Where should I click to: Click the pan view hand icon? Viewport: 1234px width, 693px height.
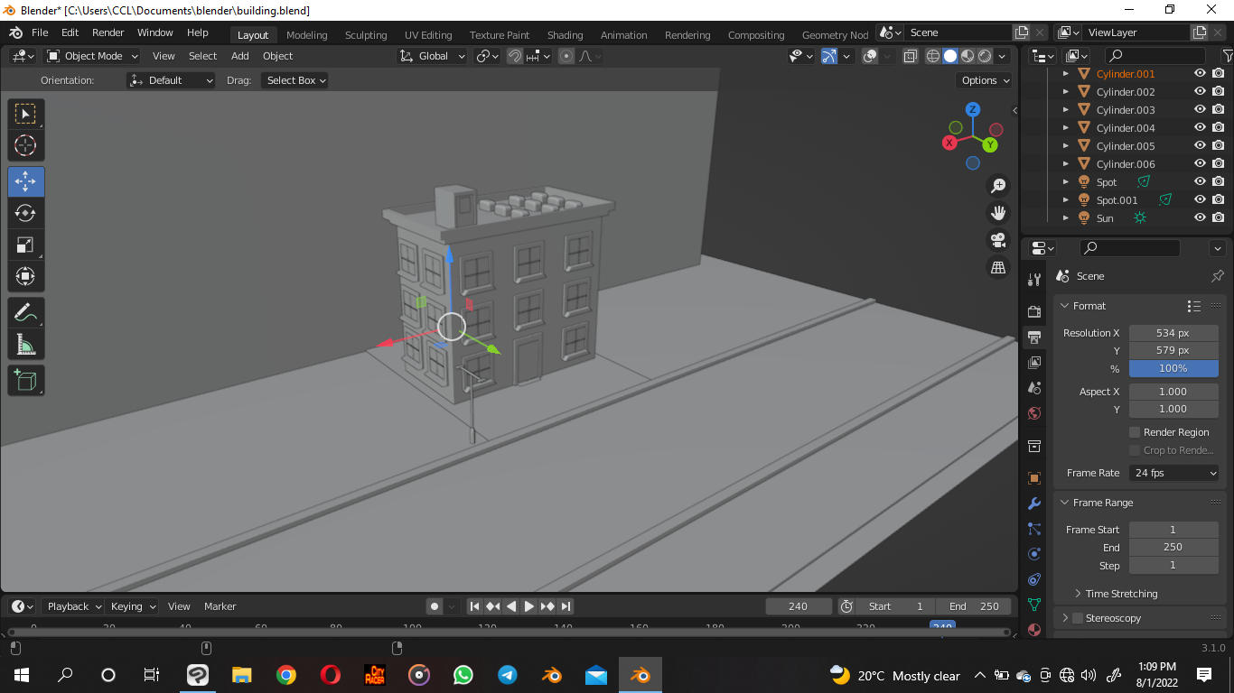(x=998, y=213)
